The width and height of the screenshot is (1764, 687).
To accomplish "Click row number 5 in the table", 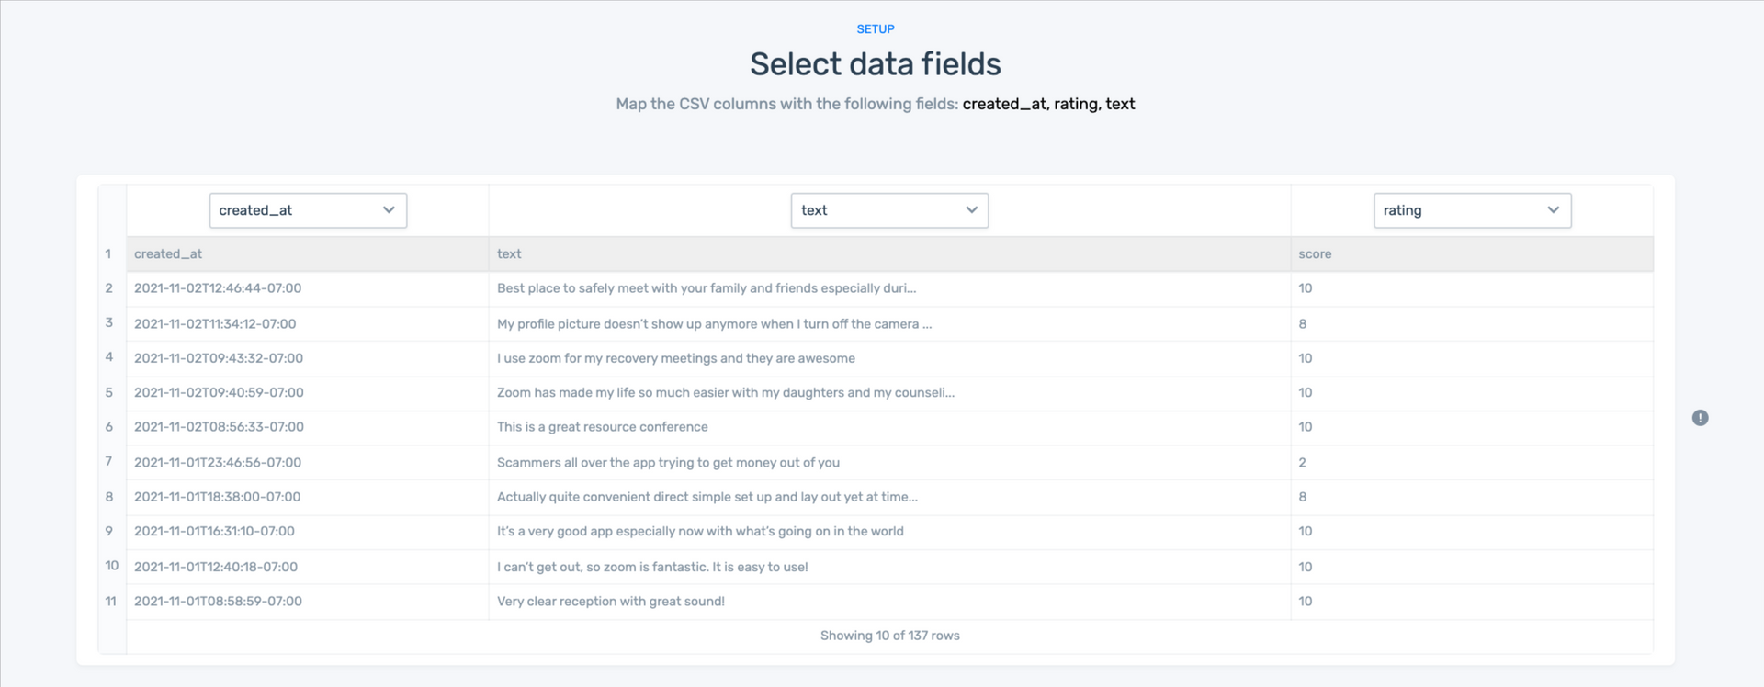I will tap(109, 392).
